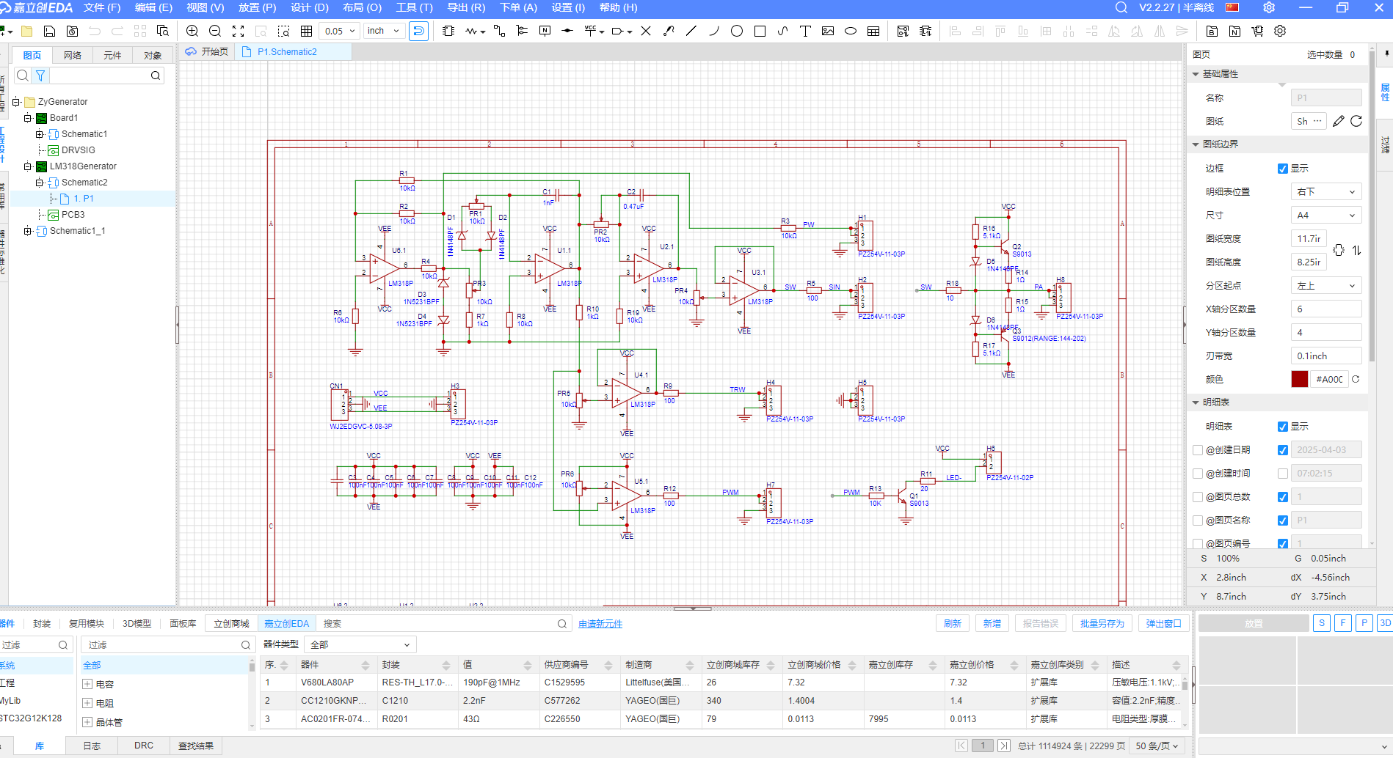Screen dimensions: 1393x758
Task: Select the text tool in toolbar
Action: click(x=805, y=31)
